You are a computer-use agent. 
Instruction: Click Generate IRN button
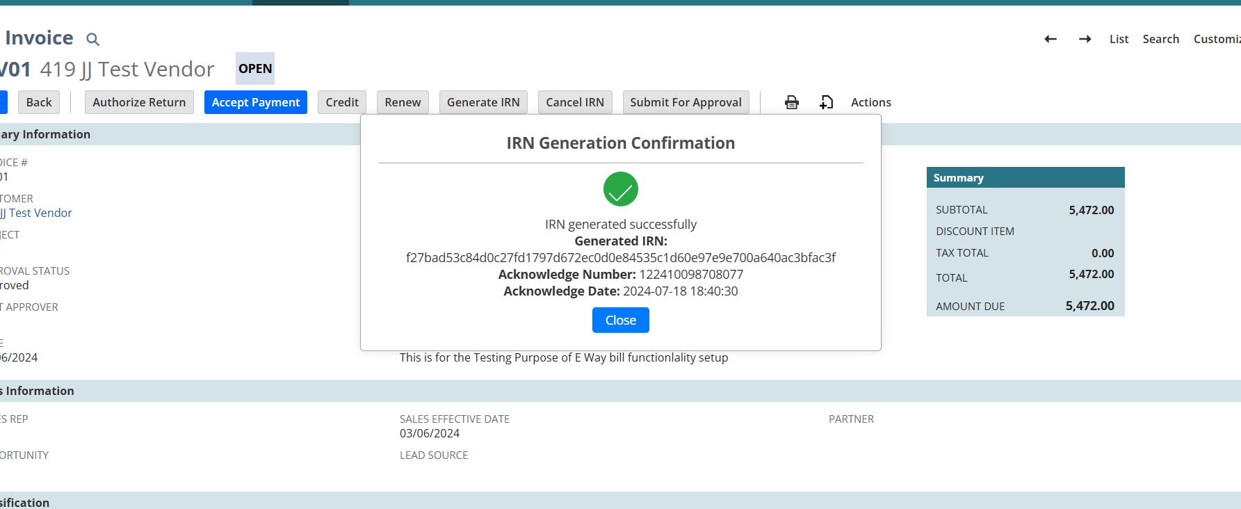(483, 102)
